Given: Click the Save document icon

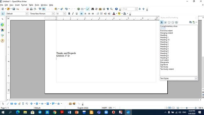Looking at the screenshot, I should (x=14, y=9).
